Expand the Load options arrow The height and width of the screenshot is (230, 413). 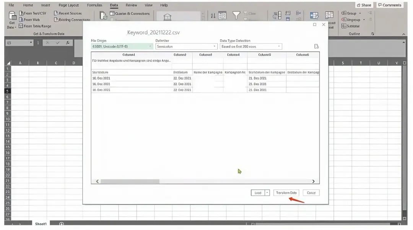pos(267,193)
